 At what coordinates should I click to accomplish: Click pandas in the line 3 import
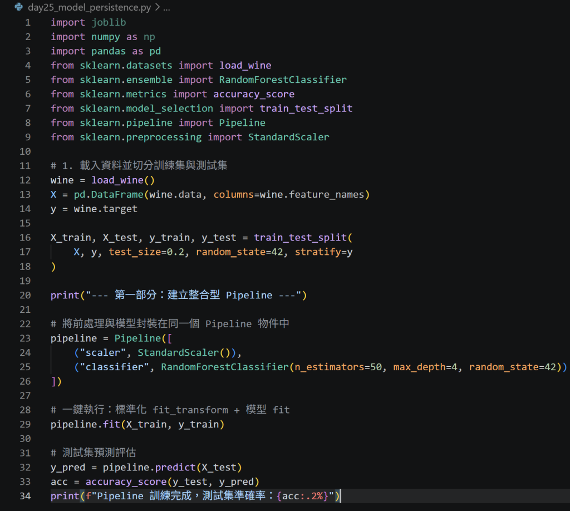(x=109, y=51)
